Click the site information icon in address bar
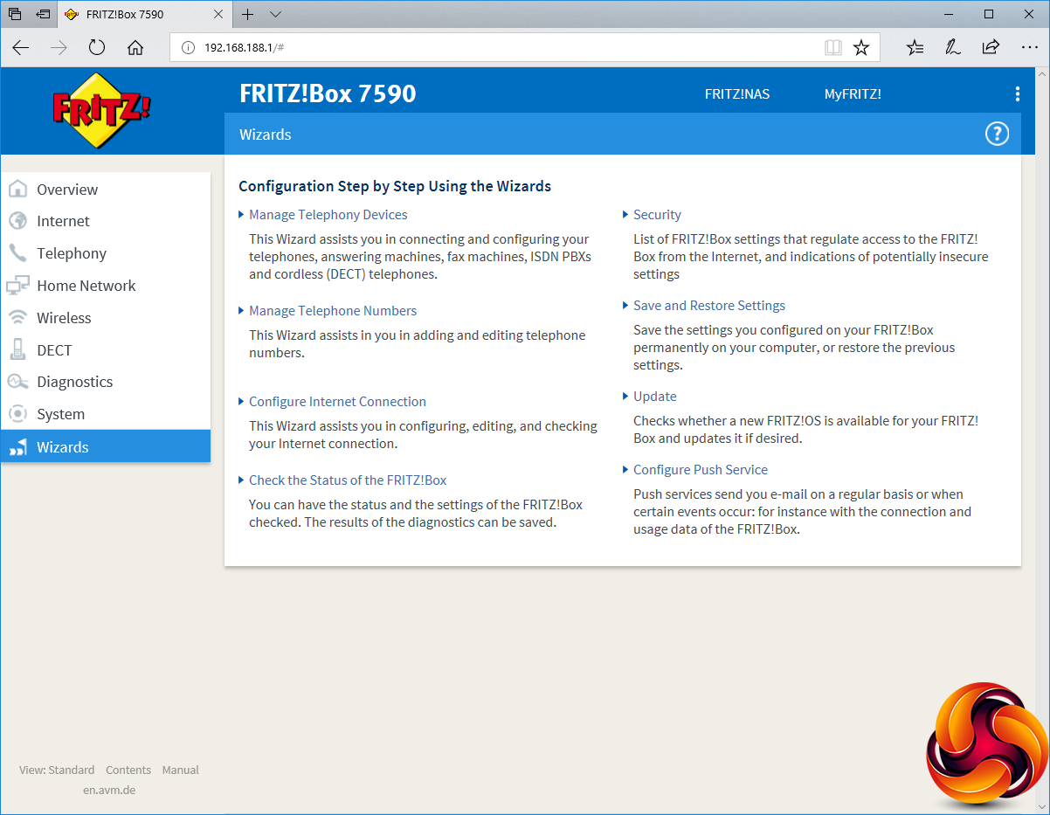The width and height of the screenshot is (1050, 815). tap(187, 48)
